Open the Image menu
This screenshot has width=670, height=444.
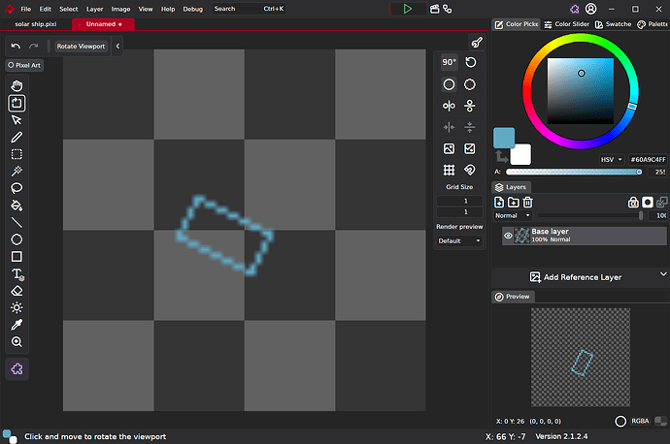120,9
